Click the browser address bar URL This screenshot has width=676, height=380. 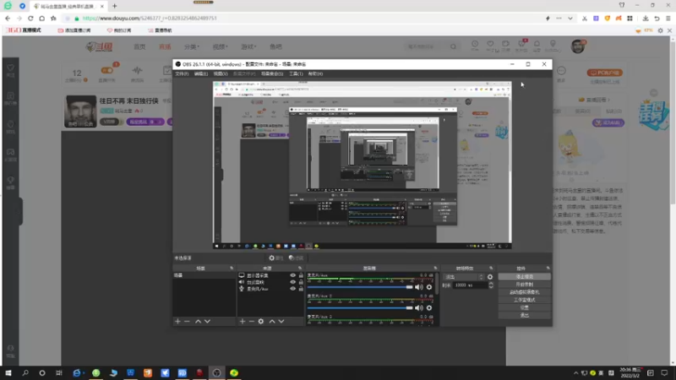150,19
